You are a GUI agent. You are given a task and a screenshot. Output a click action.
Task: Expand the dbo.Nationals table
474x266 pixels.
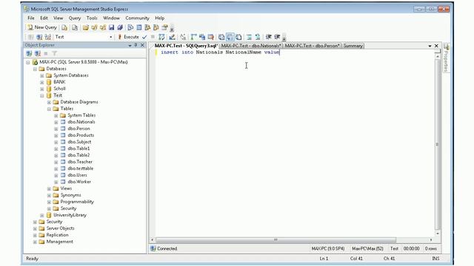pos(56,122)
